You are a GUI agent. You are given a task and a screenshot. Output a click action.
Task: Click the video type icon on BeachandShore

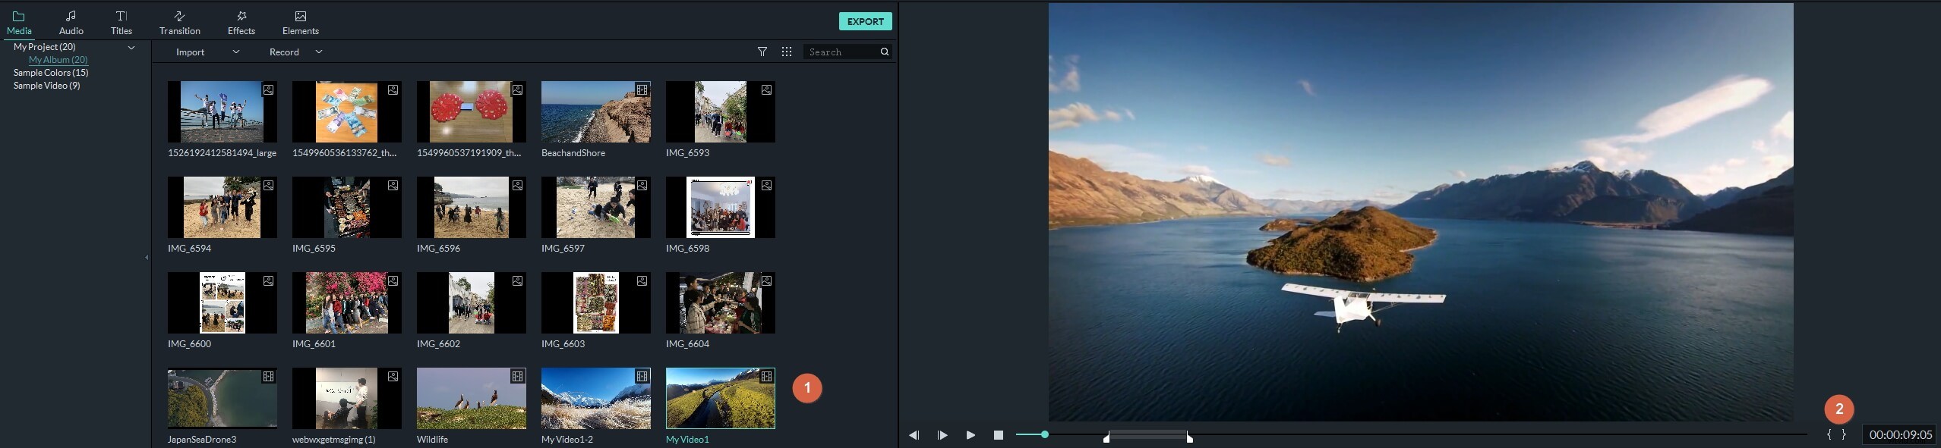[642, 89]
